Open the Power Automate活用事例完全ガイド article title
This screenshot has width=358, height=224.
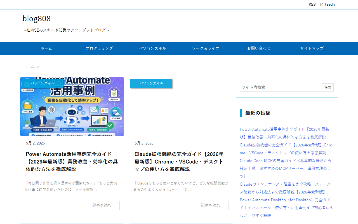pos(72,162)
